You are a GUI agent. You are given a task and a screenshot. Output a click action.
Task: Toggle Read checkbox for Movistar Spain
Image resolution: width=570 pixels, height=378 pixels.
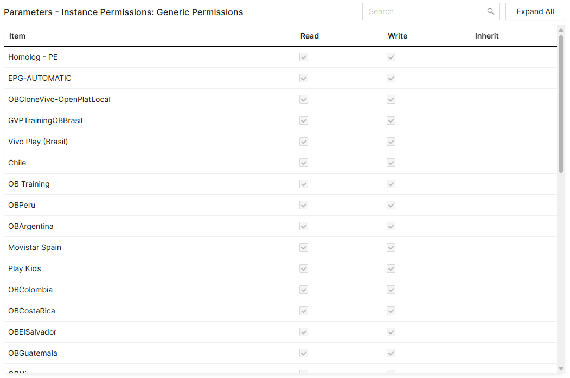pyautogui.click(x=304, y=247)
